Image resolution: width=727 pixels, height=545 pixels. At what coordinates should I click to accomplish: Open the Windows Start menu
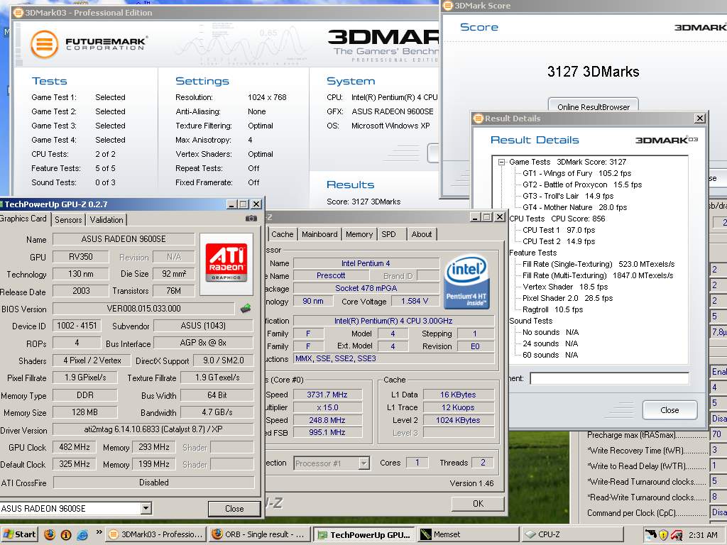pos(20,534)
